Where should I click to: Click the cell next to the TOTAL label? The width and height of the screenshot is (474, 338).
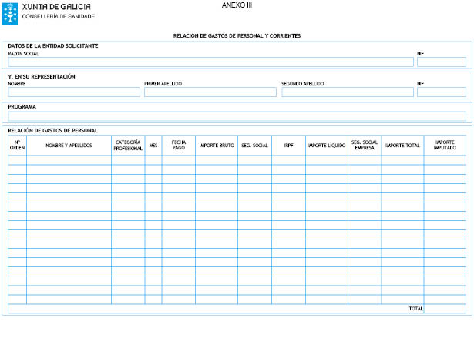(x=445, y=309)
